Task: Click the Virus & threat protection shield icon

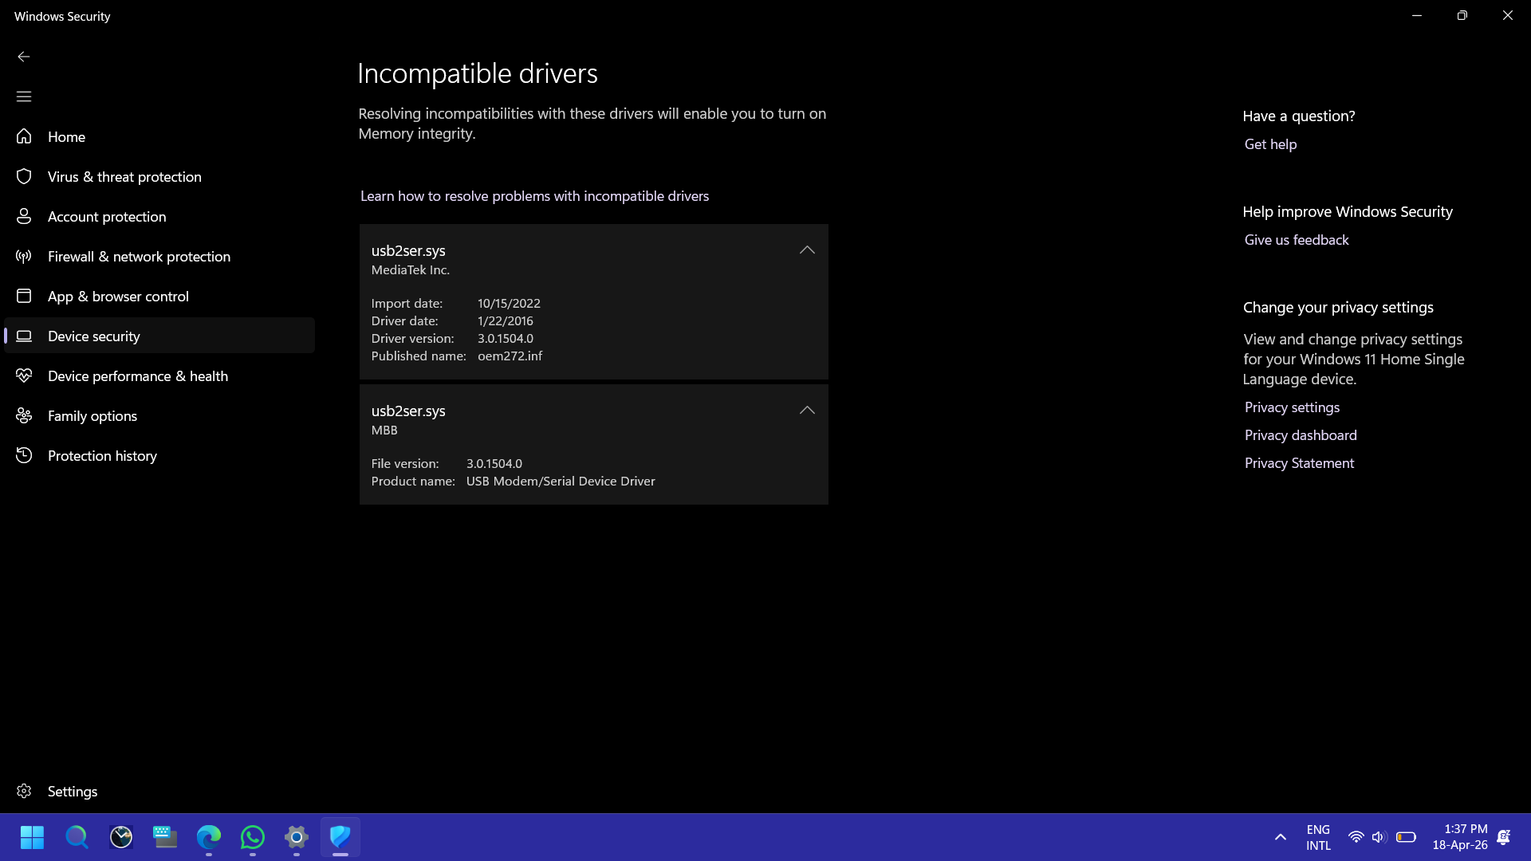Action: 24,176
